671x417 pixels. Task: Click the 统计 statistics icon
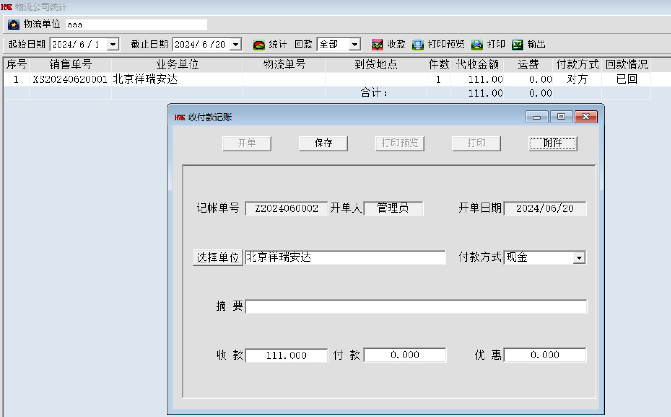[x=259, y=45]
